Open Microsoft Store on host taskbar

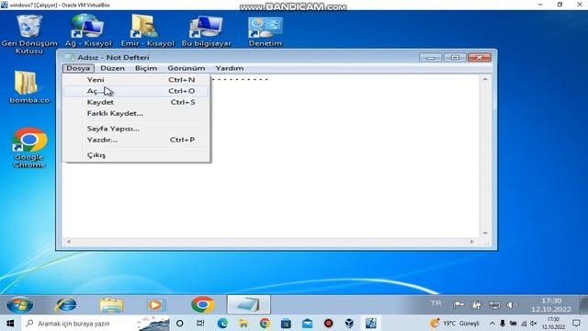[286, 323]
